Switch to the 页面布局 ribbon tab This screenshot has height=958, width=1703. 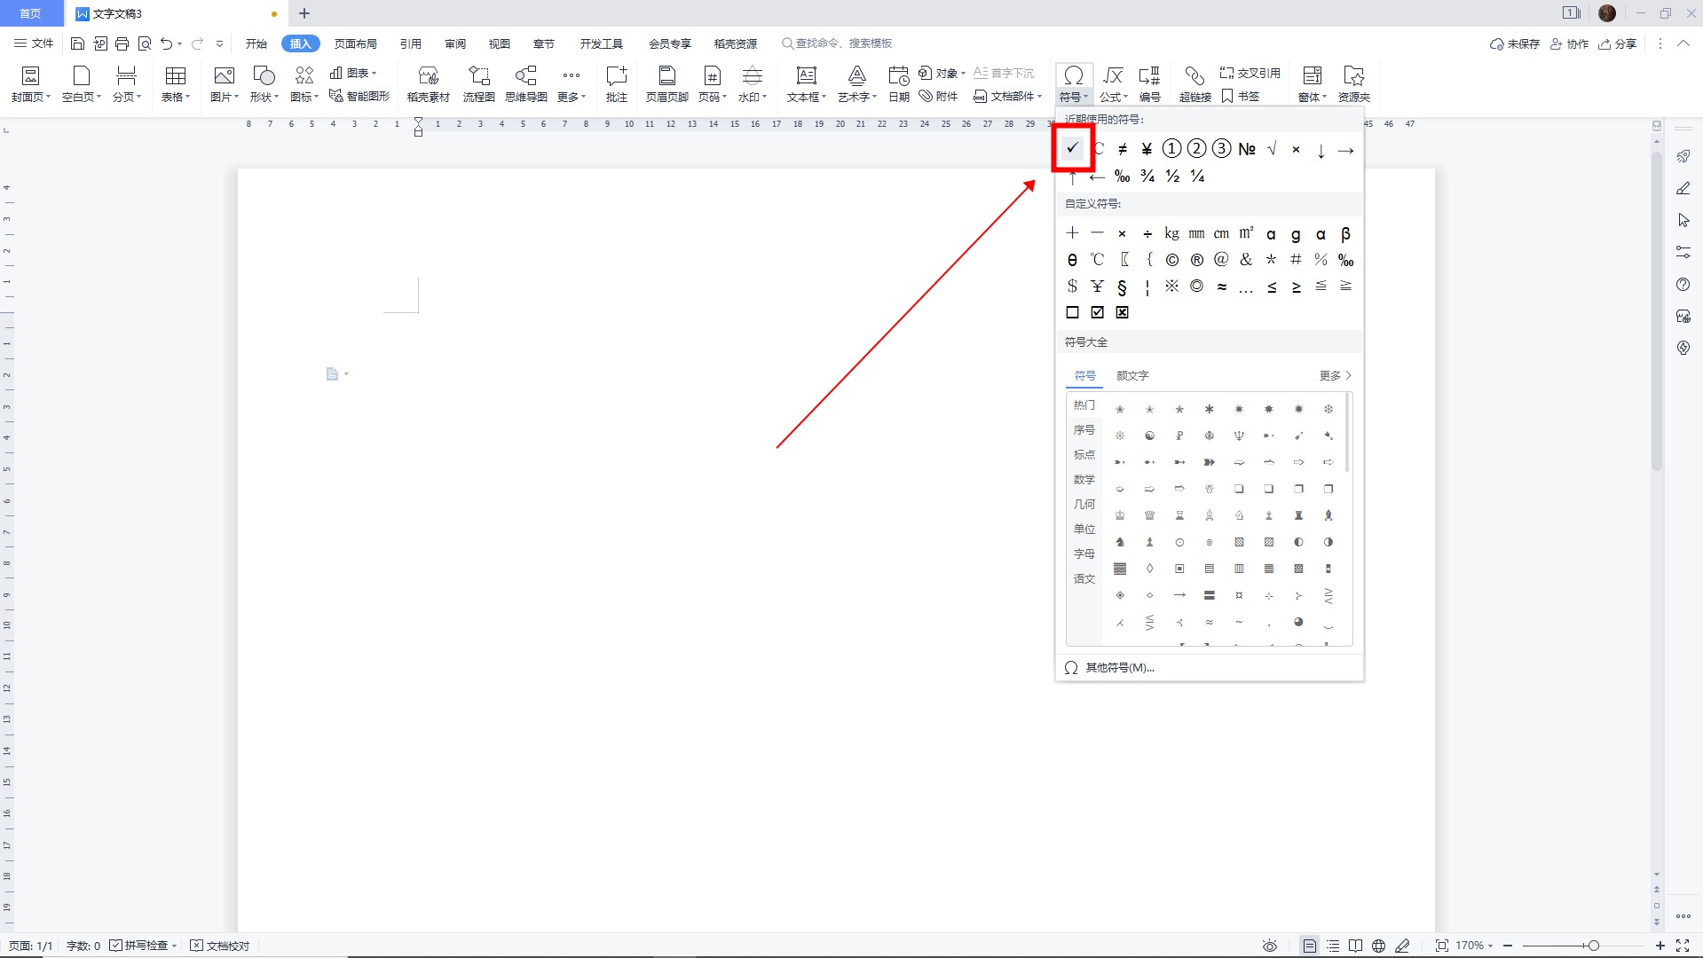point(355,43)
